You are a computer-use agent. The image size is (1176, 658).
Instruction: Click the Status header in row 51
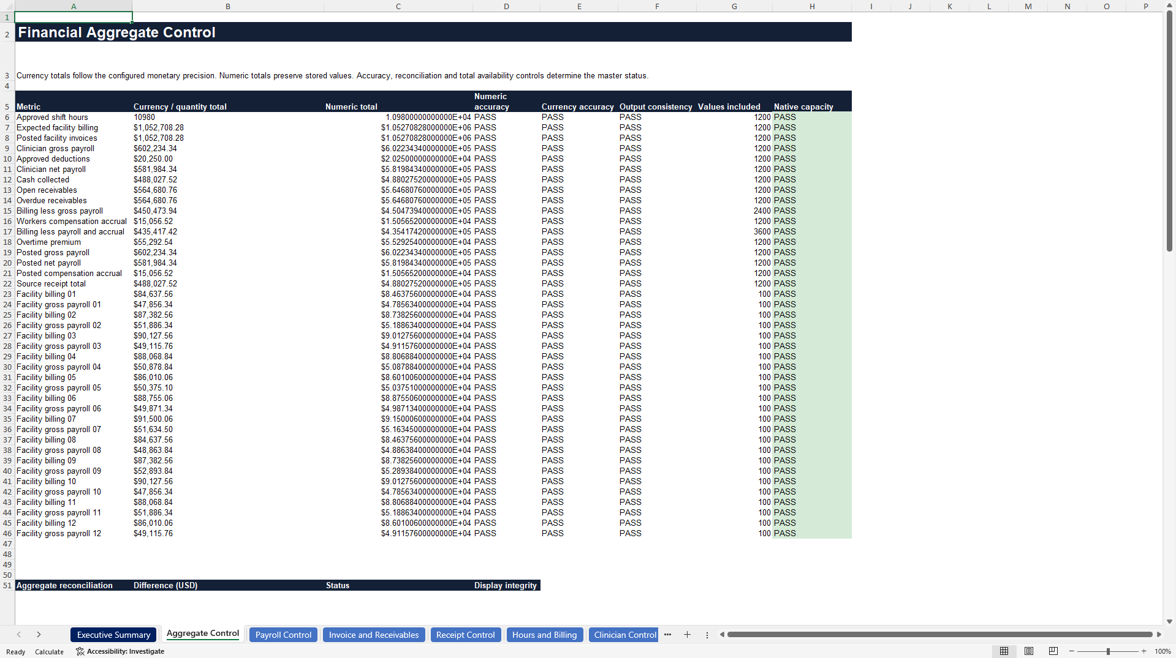click(x=398, y=586)
